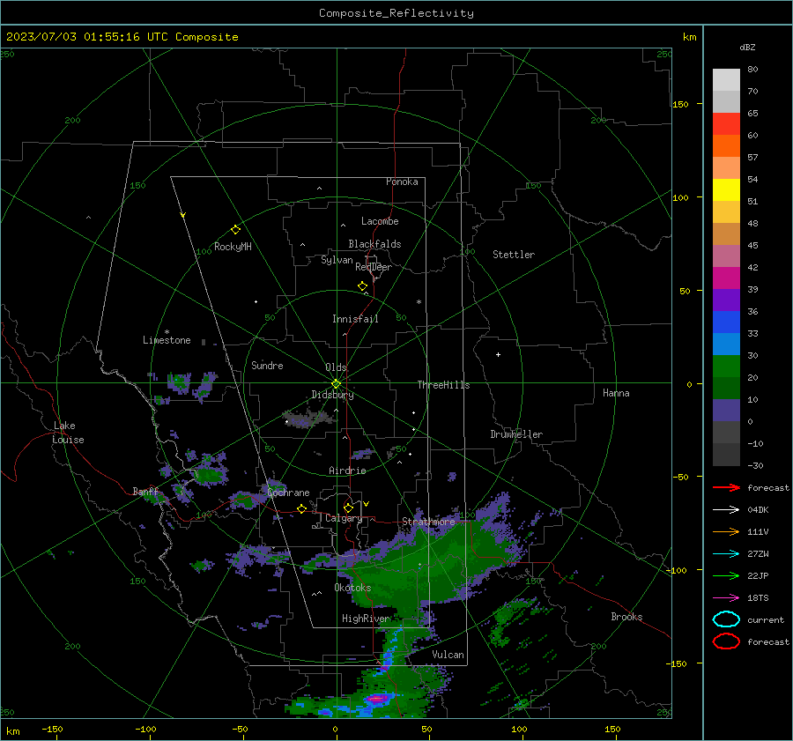Select the light blue 33-30 dBZ swatch
The image size is (793, 741).
tap(726, 345)
